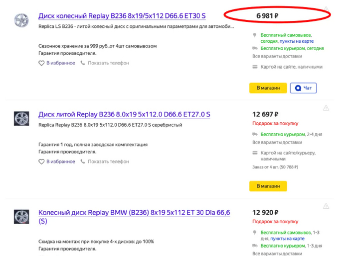
Task: Click text Скидка на монтаж при покупке 4-х дисков
Action: pos(96,242)
